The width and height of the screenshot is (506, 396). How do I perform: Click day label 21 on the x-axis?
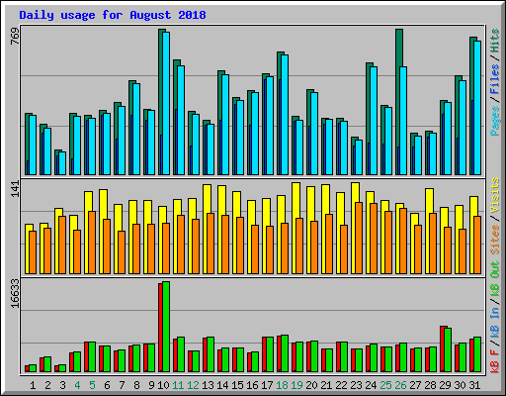[326, 385]
